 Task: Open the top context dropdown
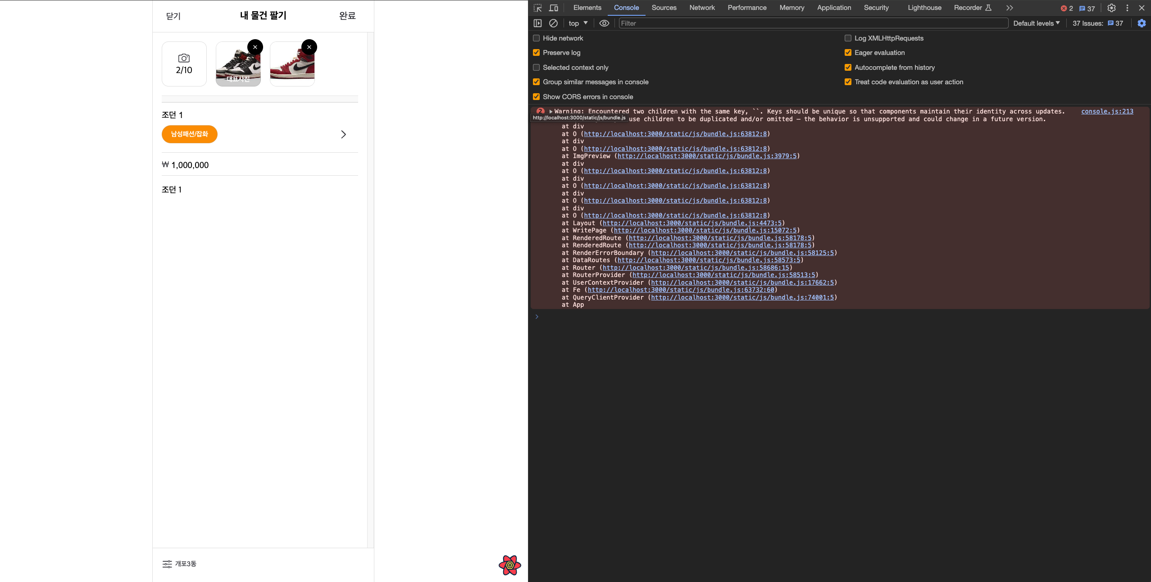pyautogui.click(x=578, y=23)
